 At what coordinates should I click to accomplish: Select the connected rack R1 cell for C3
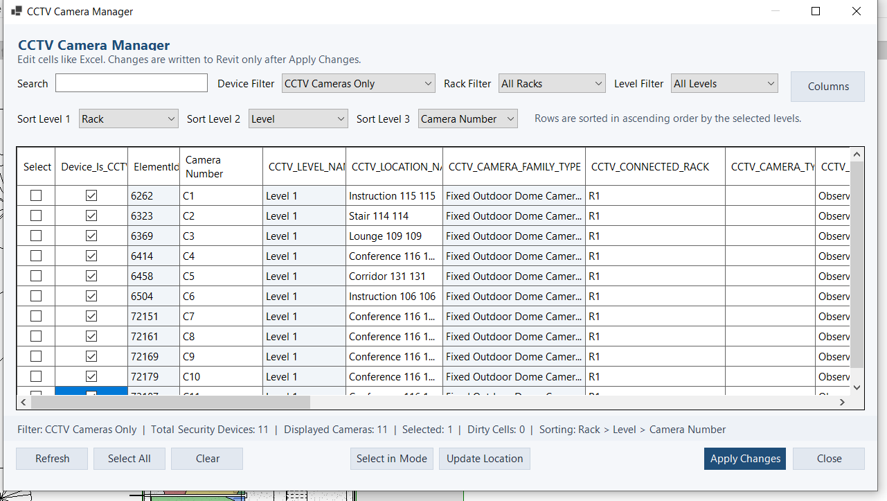655,236
